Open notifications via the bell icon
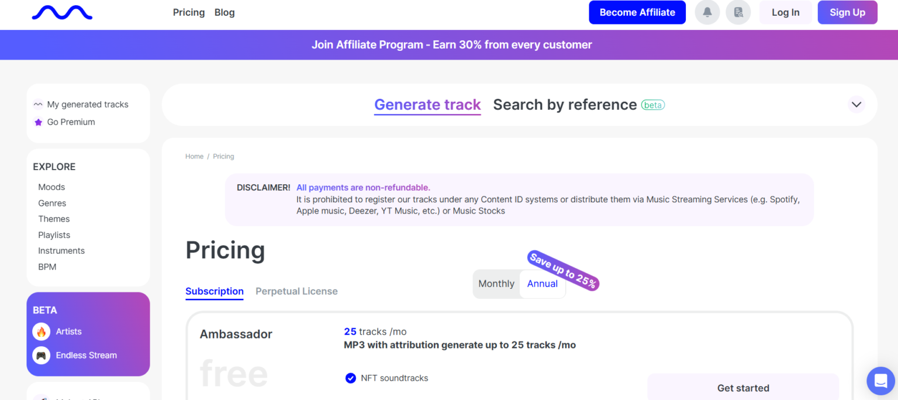This screenshot has width=898, height=400. (x=707, y=12)
